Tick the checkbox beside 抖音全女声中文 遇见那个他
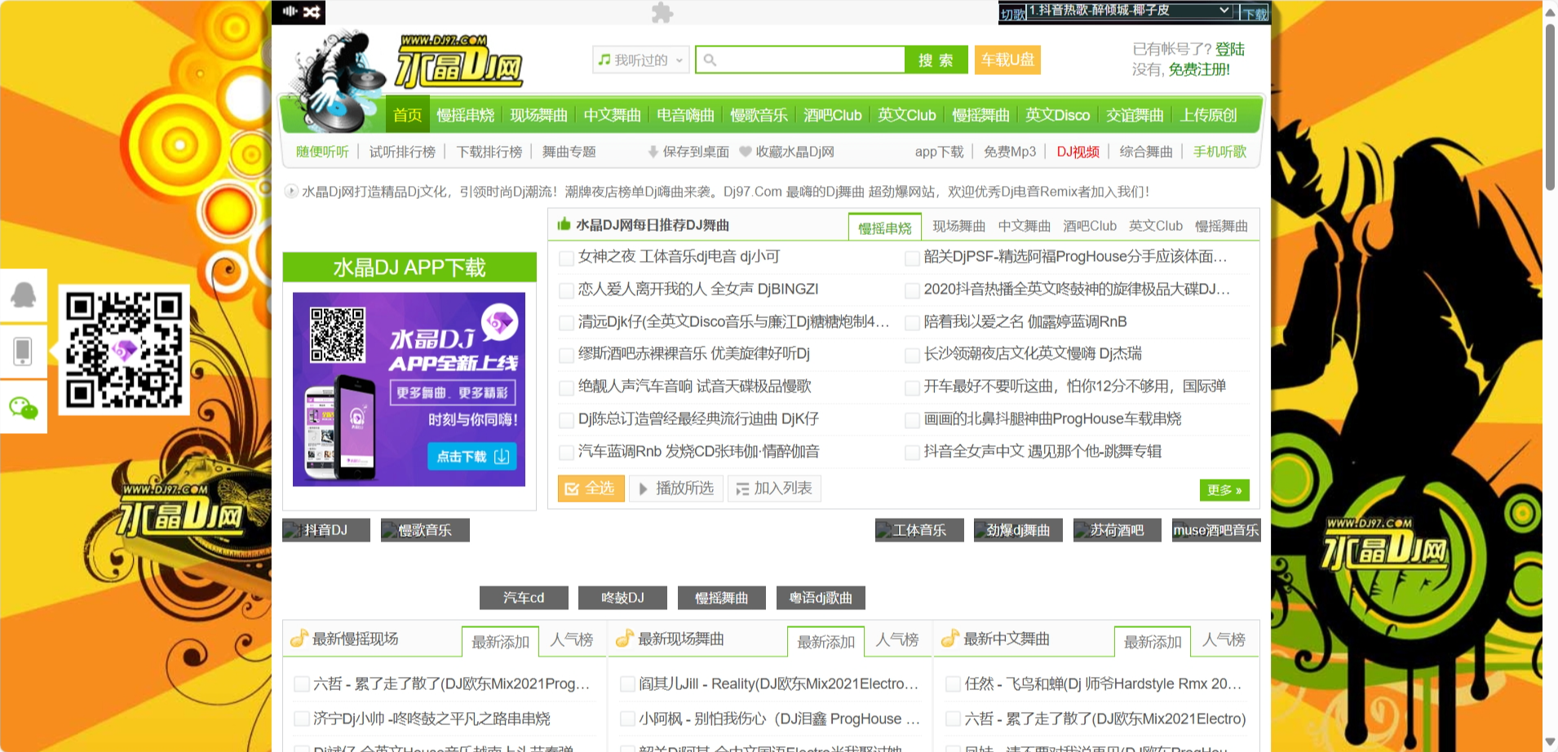Screen dimensions: 1558x752 tap(912, 453)
